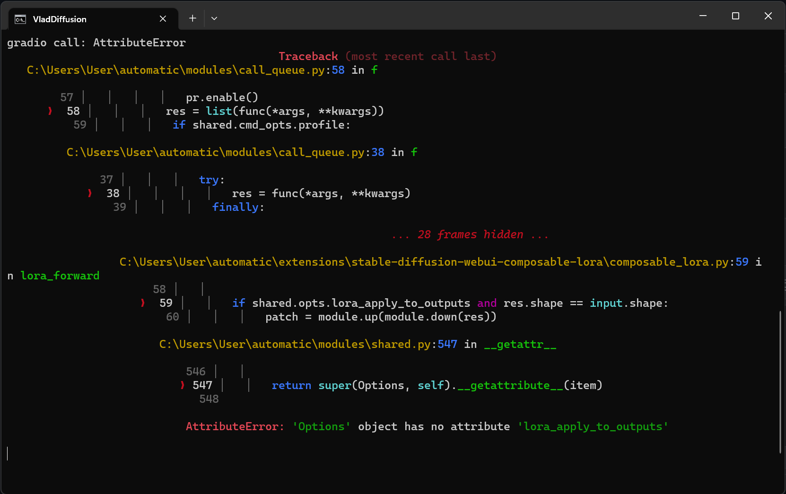Click the 'if shared.cmd_opts.profile:' line

(262, 125)
